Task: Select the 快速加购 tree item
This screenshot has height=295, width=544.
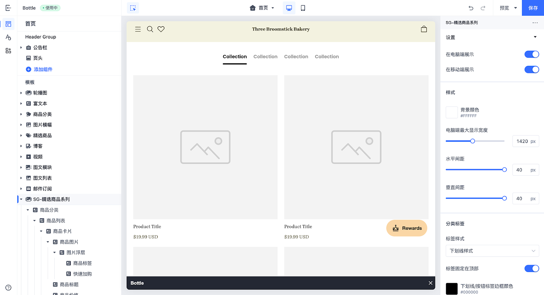Action: coord(83,274)
